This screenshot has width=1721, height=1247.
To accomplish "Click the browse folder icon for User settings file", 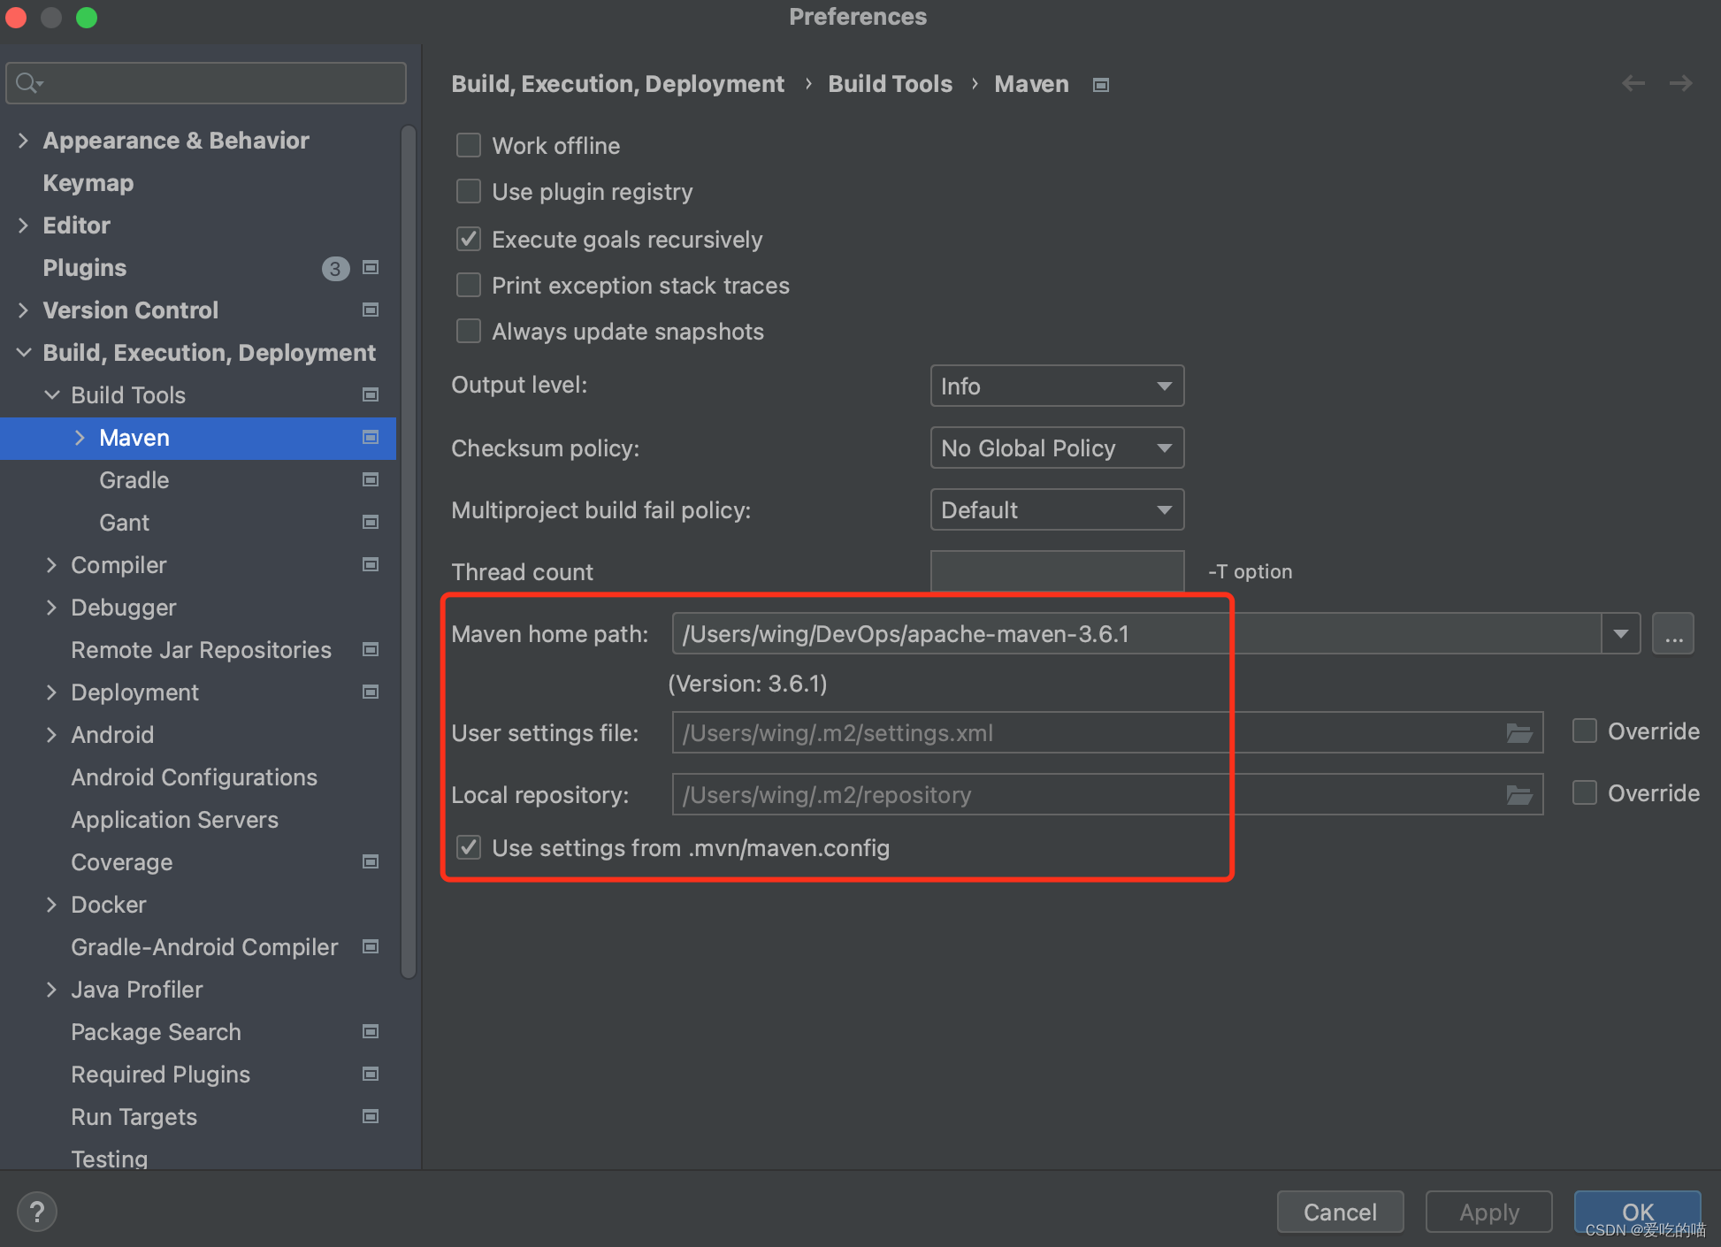I will coord(1518,732).
